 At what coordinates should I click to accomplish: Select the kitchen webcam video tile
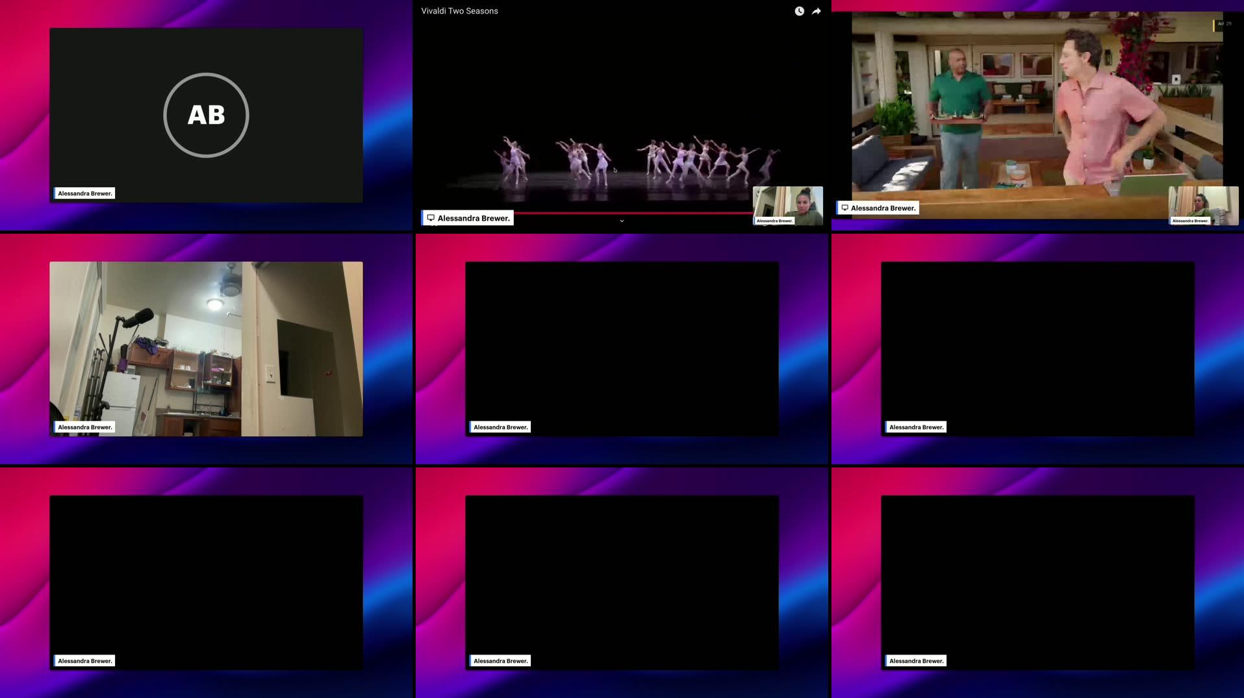206,349
